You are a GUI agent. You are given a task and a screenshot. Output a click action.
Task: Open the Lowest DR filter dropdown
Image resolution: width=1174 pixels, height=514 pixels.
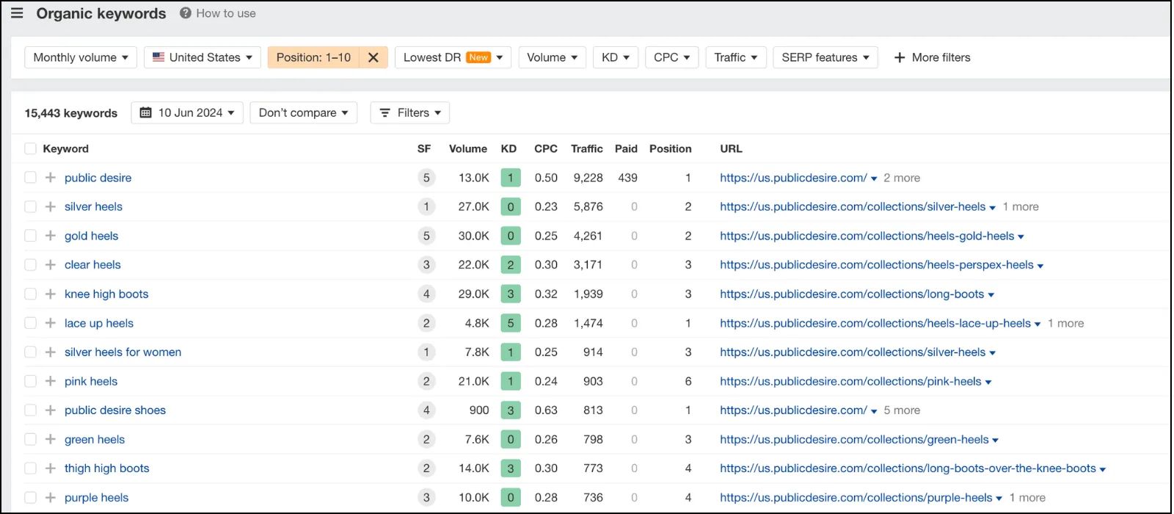coord(453,57)
